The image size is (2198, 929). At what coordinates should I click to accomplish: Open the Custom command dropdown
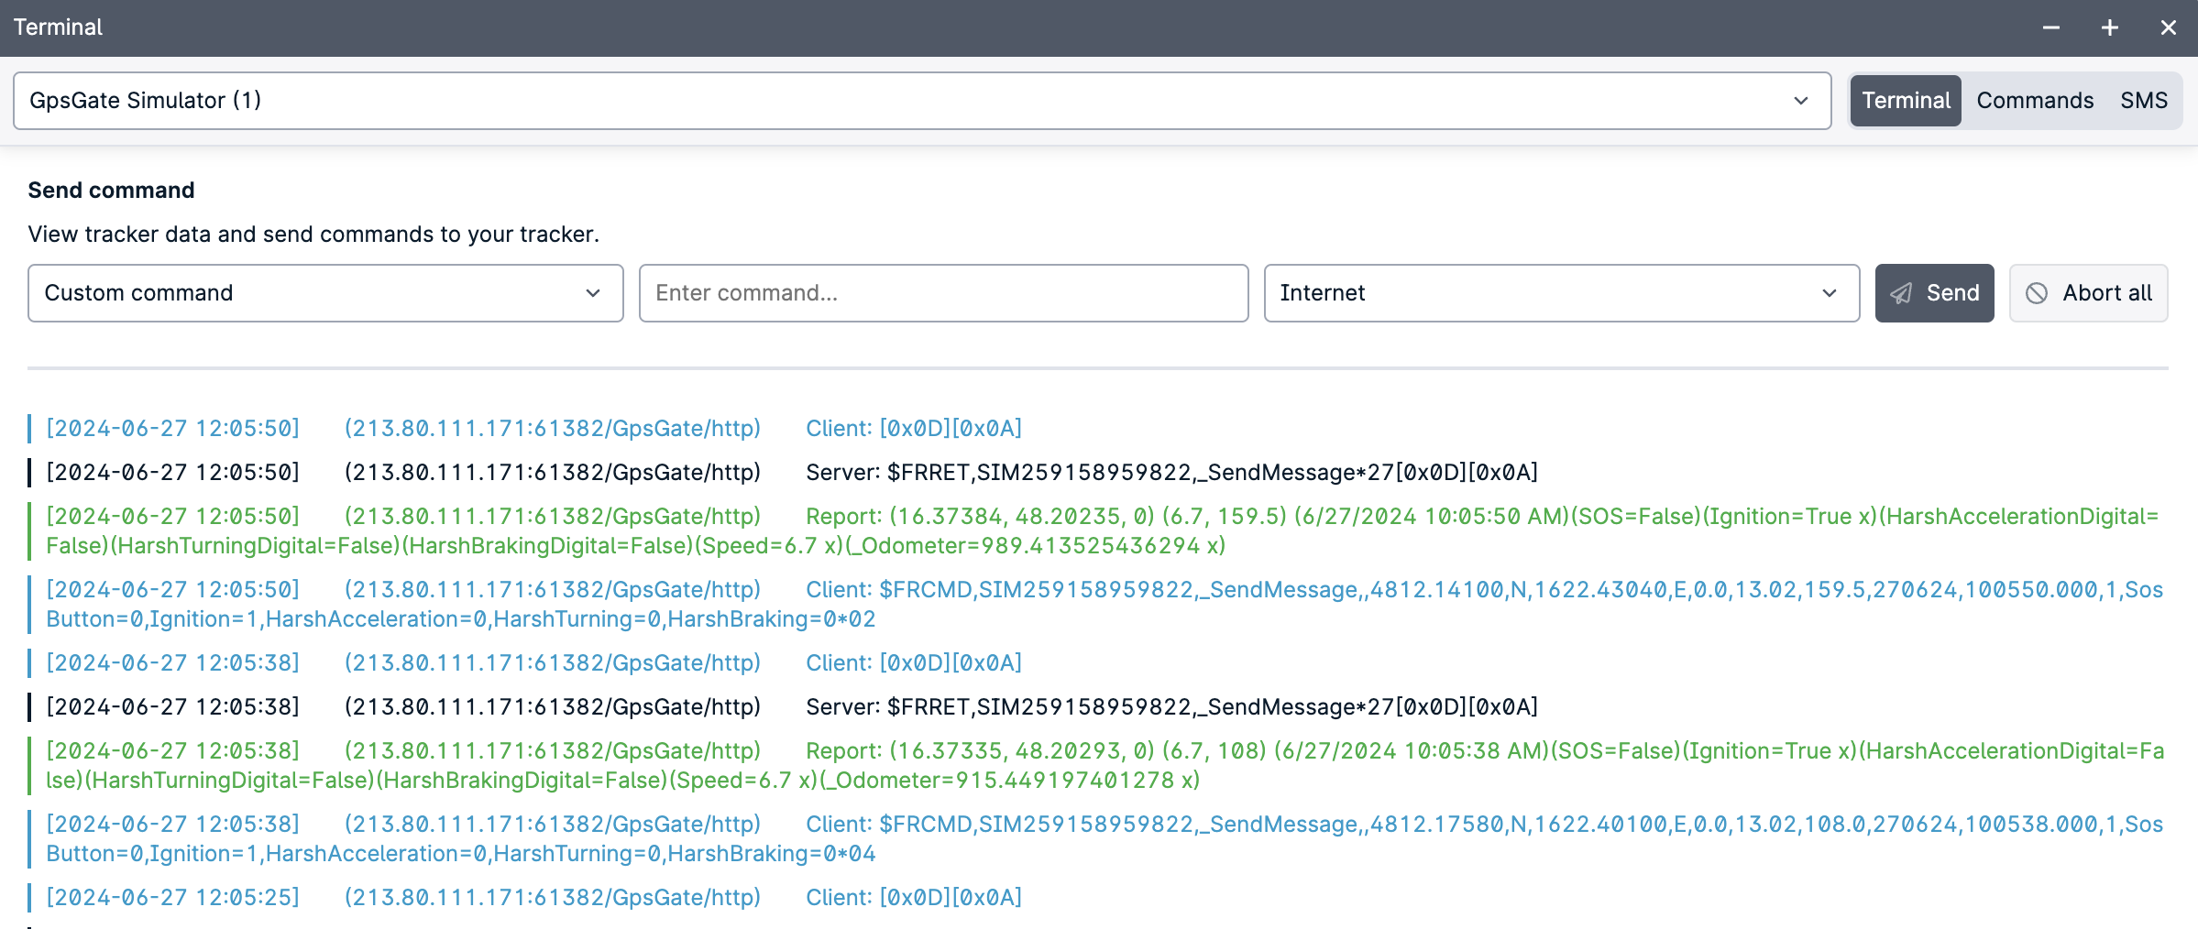click(x=325, y=293)
